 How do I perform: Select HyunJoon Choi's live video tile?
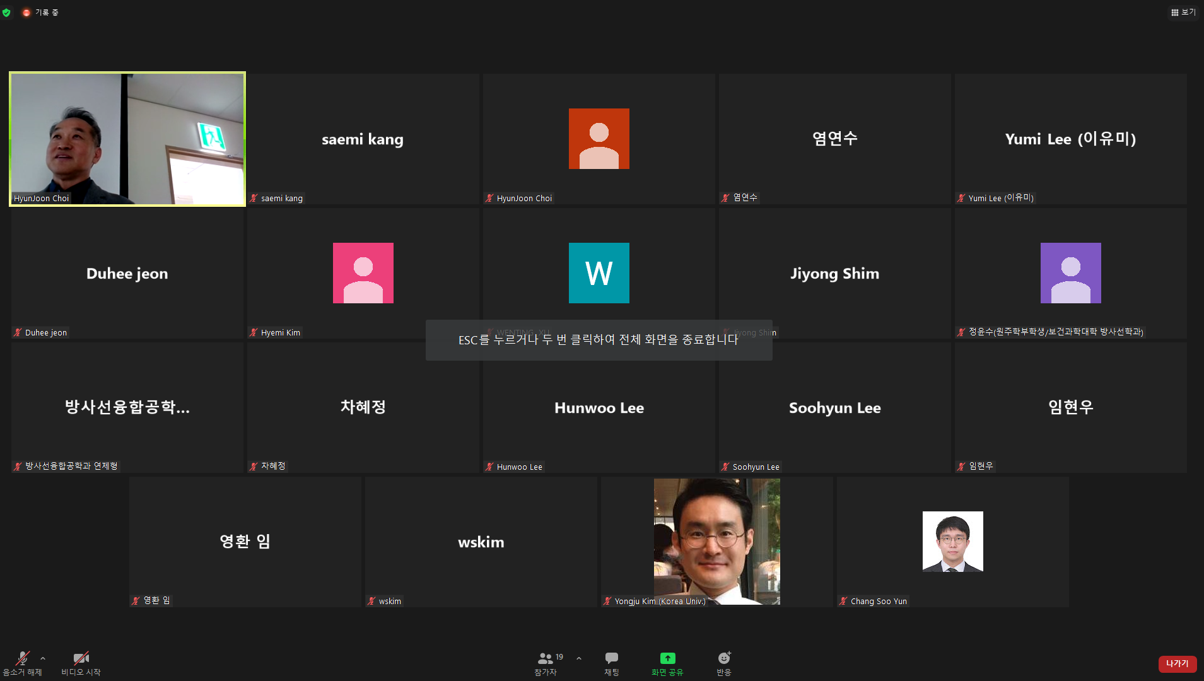[127, 139]
